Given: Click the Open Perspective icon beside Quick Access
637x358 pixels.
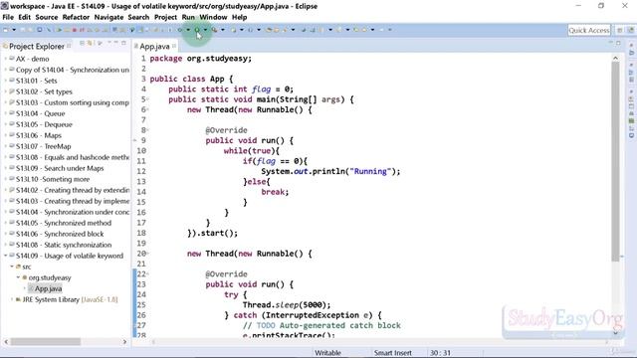Looking at the screenshot, I should click(x=619, y=30).
